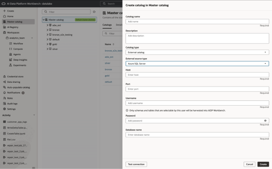Screen dimensions: 272x169
Task: Expand the gold tree node
Action: tap(47, 44)
